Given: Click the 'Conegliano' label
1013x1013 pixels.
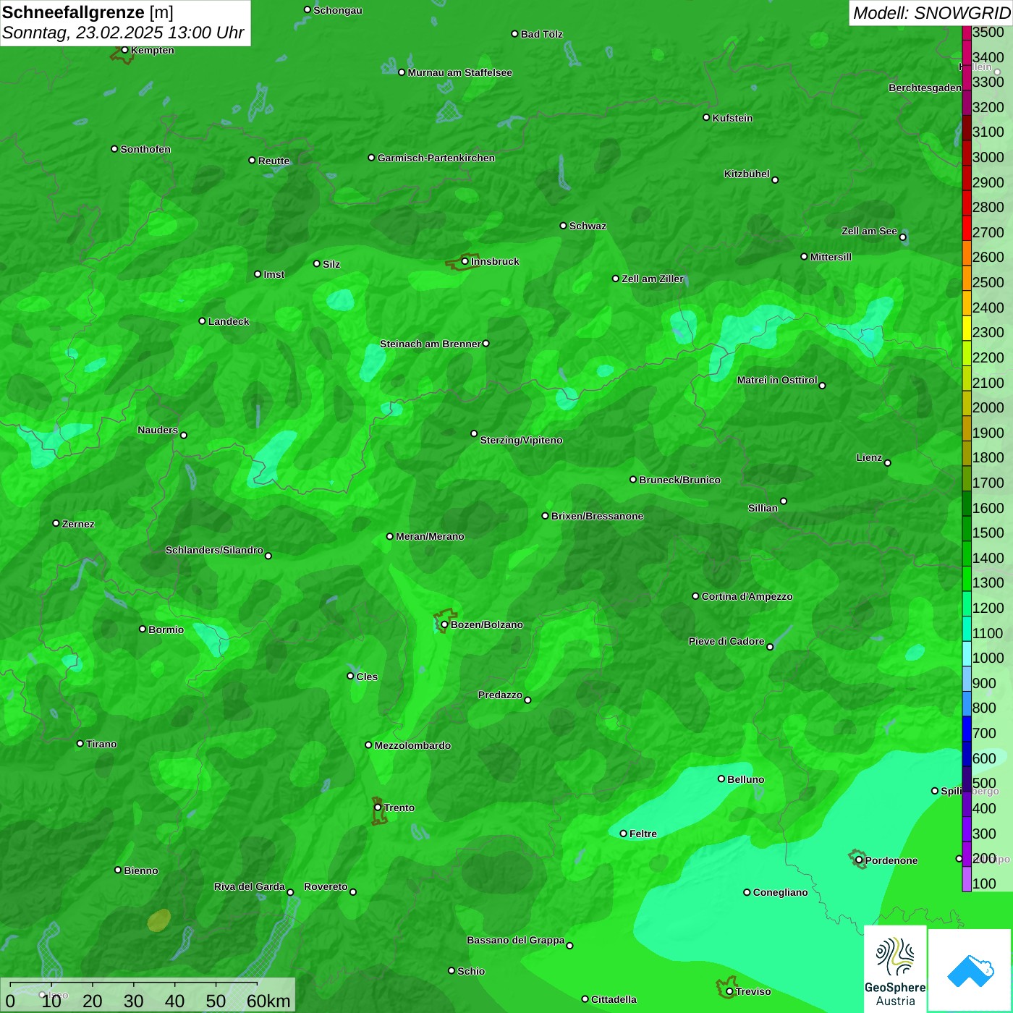Looking at the screenshot, I should coord(780,892).
